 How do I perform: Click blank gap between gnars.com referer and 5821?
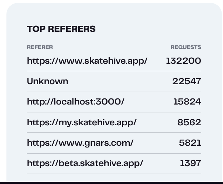click(x=155, y=143)
